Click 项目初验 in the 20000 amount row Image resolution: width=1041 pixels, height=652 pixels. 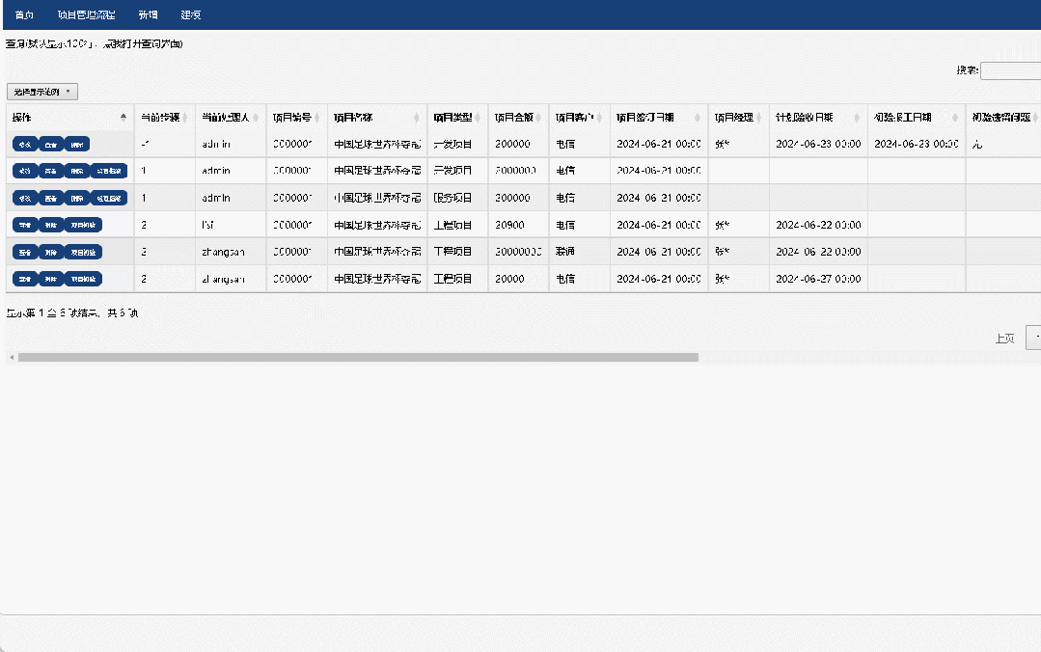(83, 279)
